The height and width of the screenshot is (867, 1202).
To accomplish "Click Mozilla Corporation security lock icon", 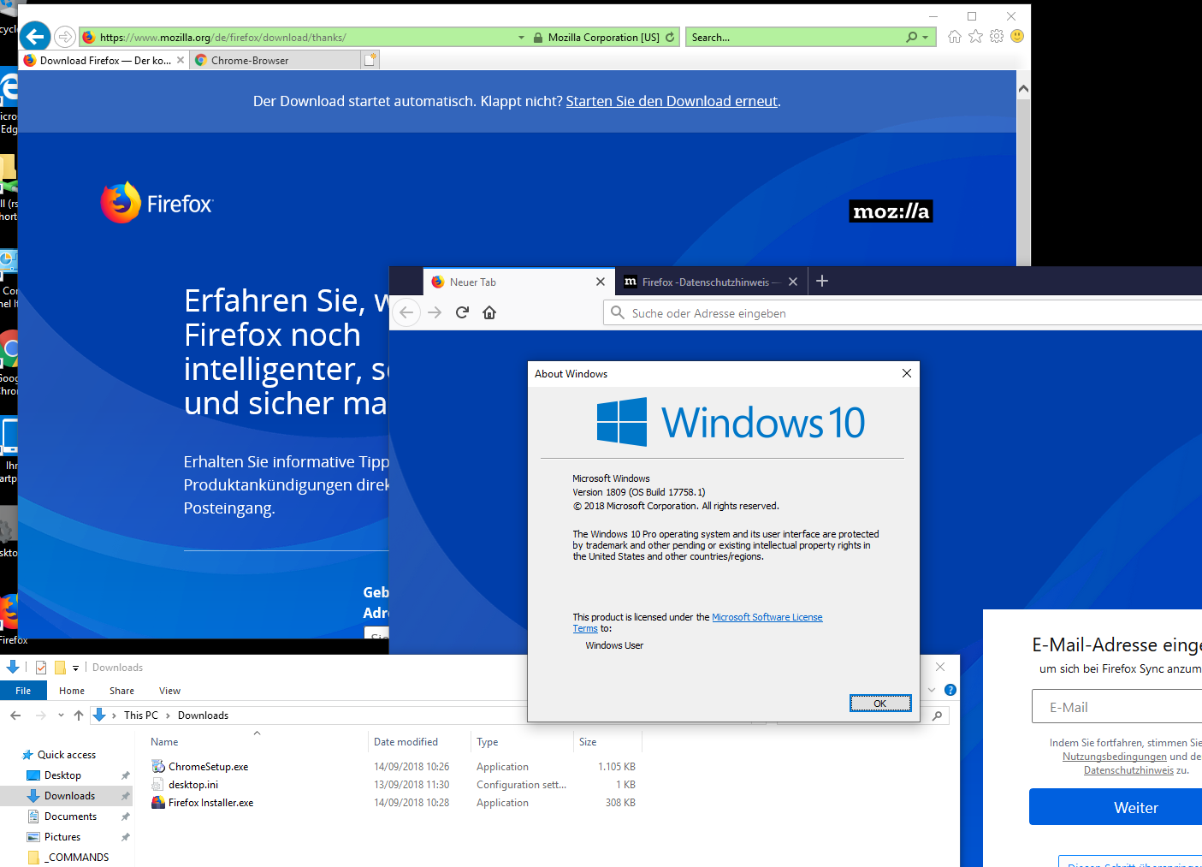I will (538, 38).
